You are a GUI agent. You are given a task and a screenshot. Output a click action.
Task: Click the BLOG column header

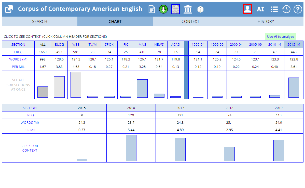pos(59,44)
